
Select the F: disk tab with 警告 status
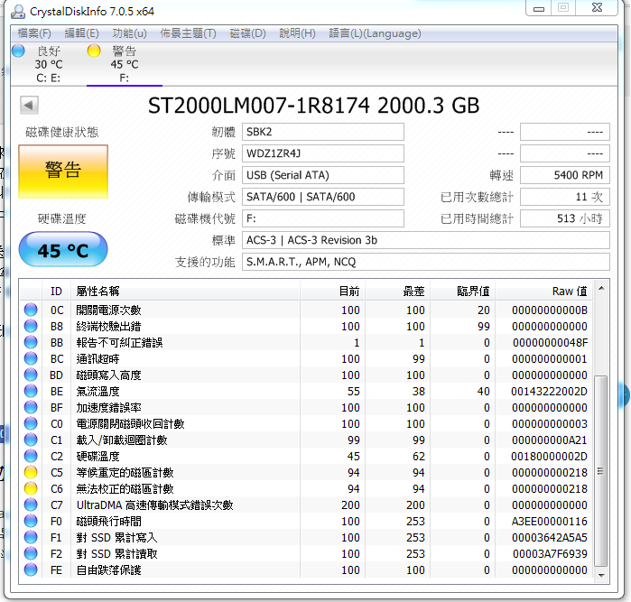point(125,64)
